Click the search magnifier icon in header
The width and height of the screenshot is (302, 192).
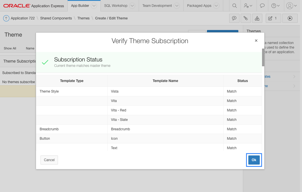(234, 6)
